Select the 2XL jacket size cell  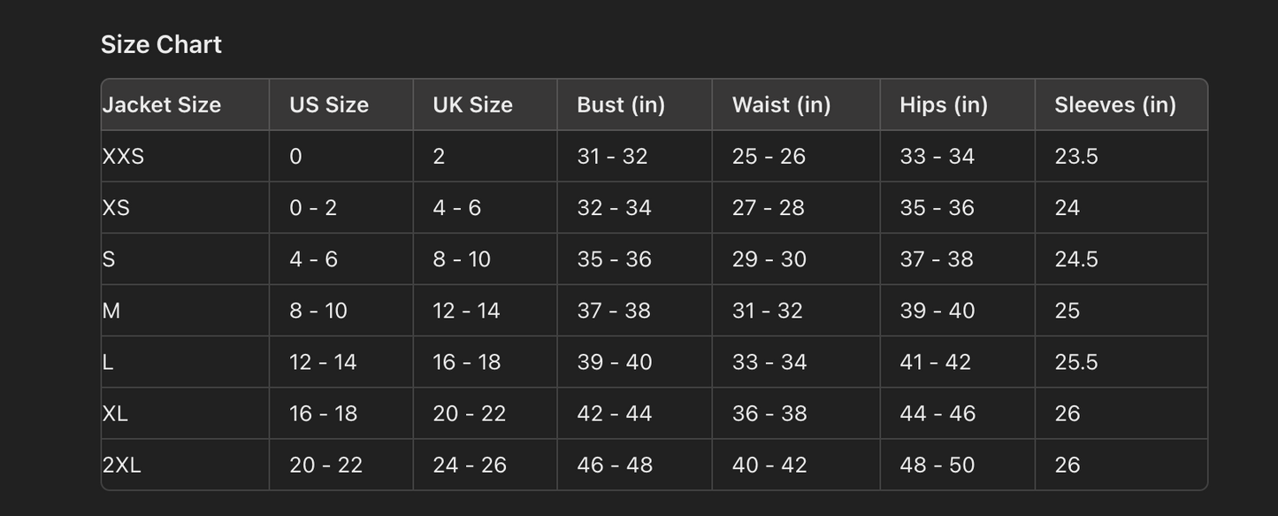click(122, 465)
